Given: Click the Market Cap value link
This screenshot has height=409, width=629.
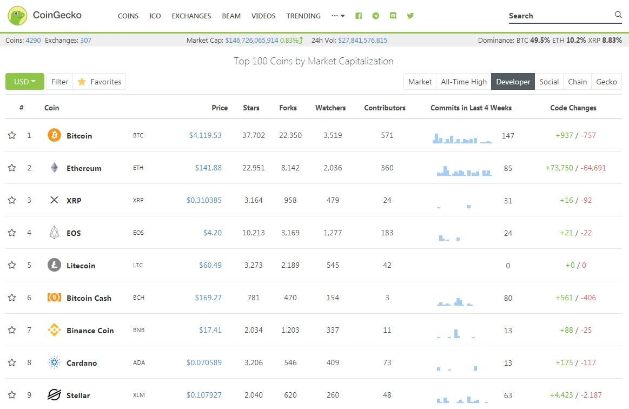Looking at the screenshot, I should point(251,40).
